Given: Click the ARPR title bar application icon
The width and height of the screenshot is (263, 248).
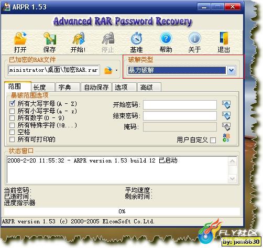Looking at the screenshot, I should point(6,7).
